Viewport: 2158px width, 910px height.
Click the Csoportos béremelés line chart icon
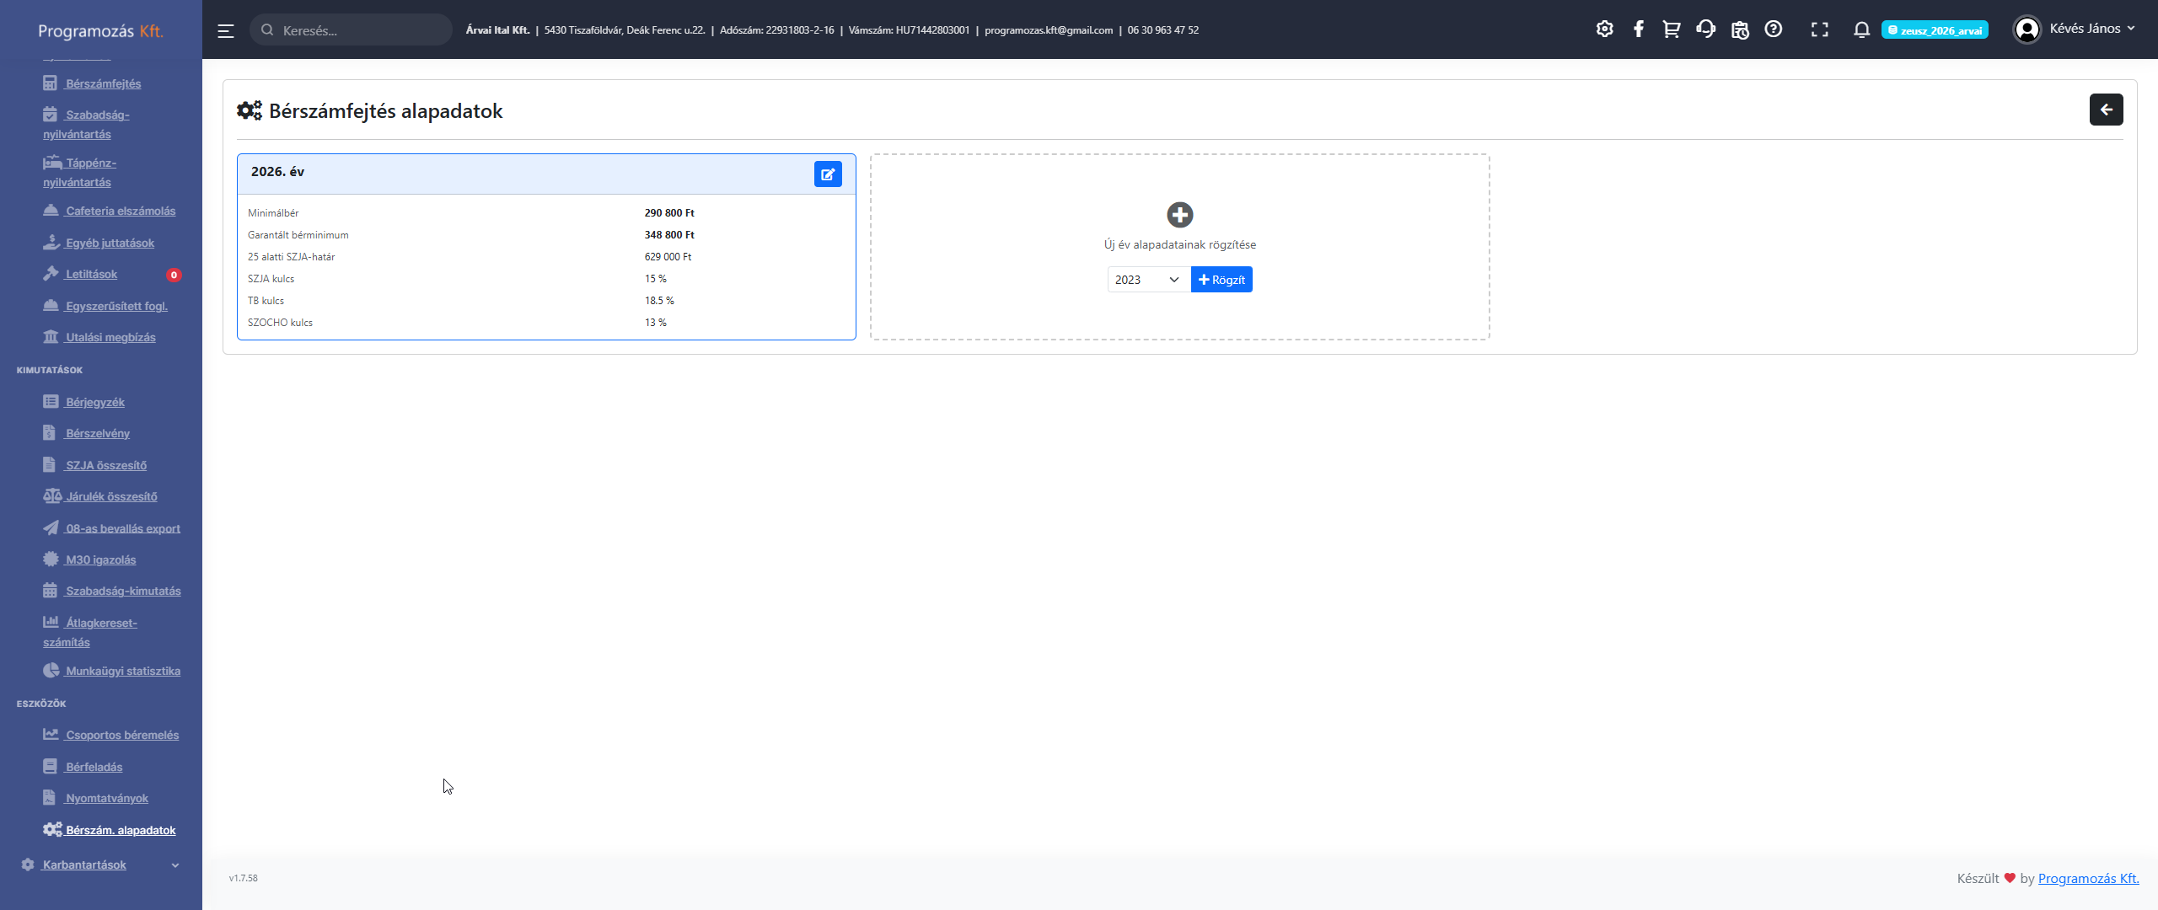51,735
